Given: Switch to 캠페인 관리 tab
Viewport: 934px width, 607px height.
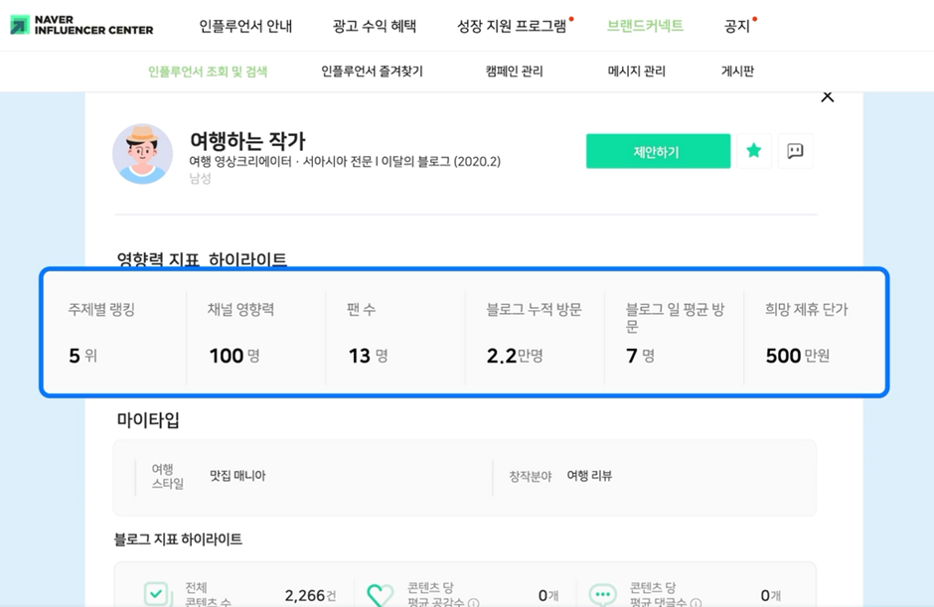Looking at the screenshot, I should [514, 72].
